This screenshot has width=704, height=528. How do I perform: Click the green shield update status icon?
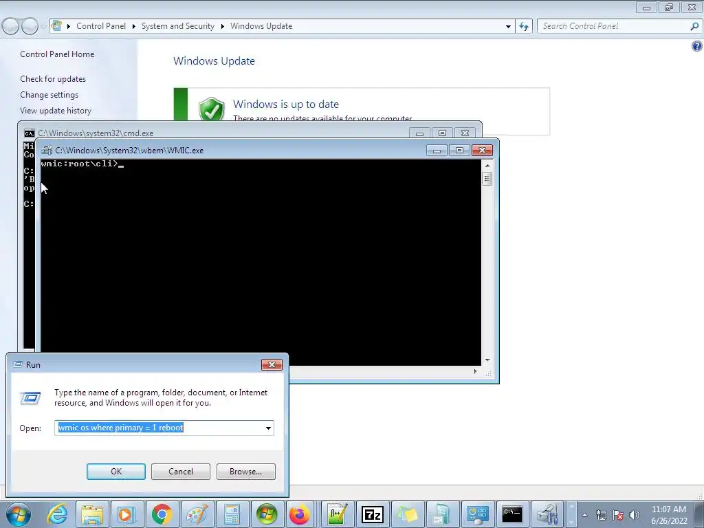point(212,109)
